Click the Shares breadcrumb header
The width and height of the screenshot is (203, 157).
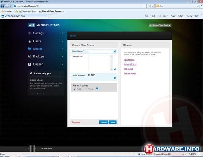click(73, 36)
